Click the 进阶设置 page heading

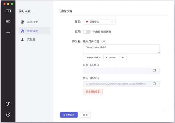tap(66, 11)
